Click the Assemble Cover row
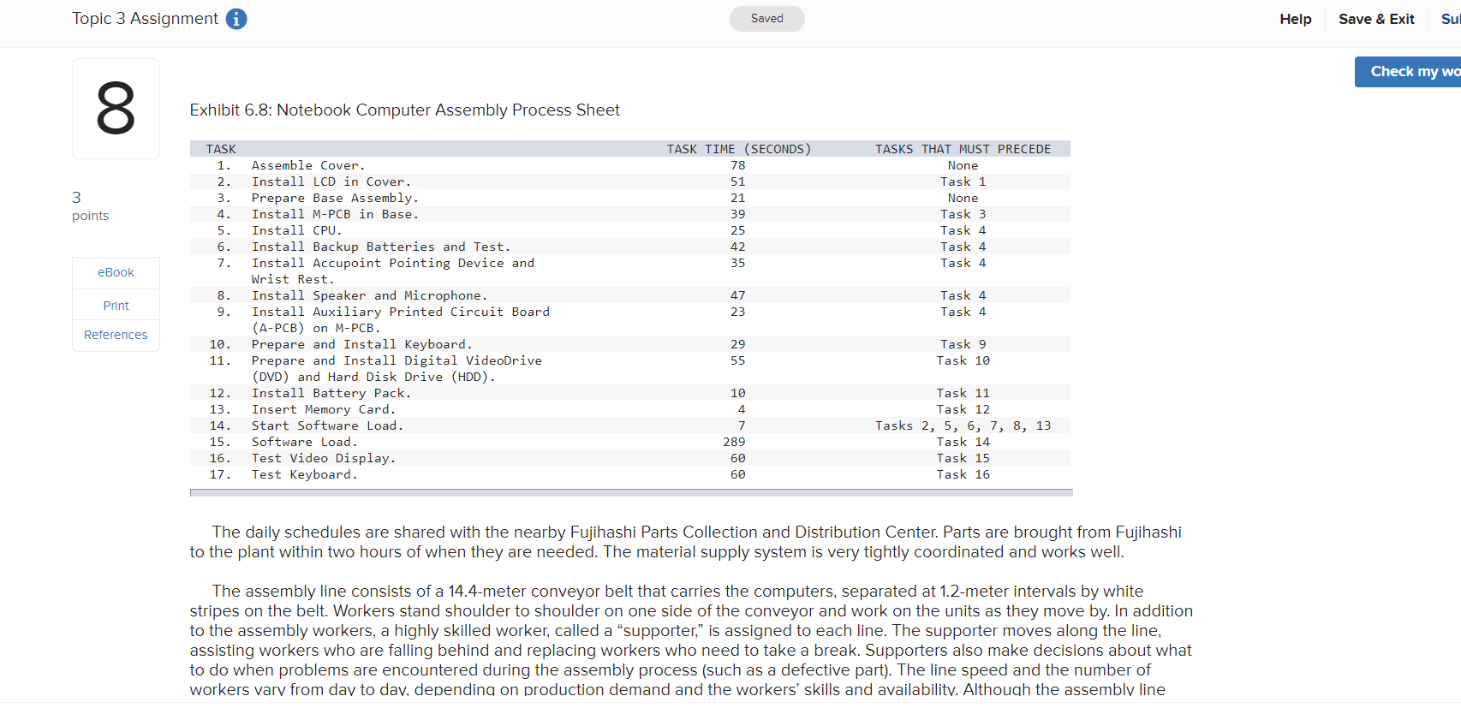This screenshot has width=1461, height=708. pyautogui.click(x=630, y=165)
